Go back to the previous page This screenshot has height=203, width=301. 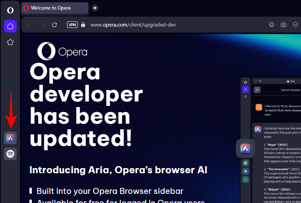tap(28, 25)
